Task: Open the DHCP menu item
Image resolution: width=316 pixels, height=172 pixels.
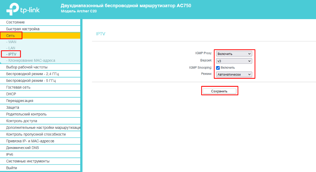Action: 40,94
